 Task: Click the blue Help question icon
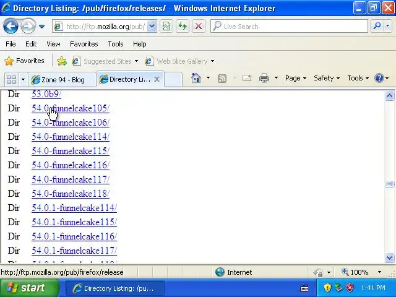point(379,78)
